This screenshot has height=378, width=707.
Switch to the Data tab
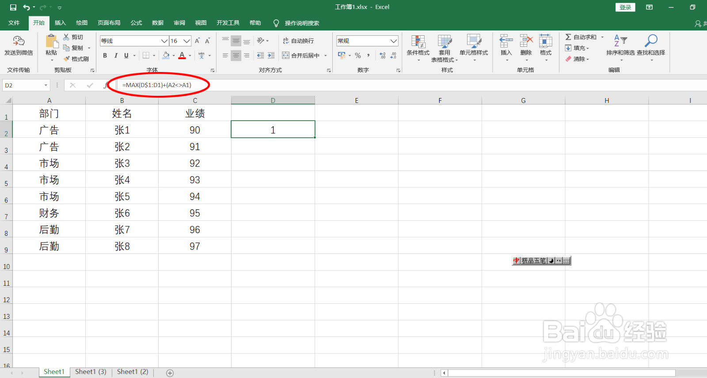[158, 23]
